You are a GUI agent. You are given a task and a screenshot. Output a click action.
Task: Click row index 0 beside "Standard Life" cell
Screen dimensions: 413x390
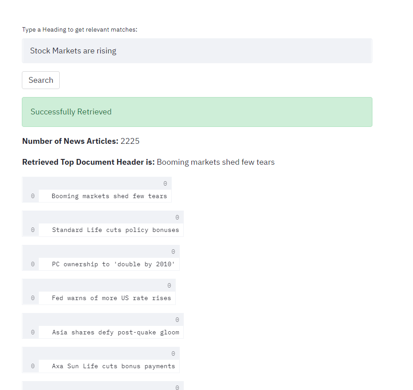coord(33,230)
